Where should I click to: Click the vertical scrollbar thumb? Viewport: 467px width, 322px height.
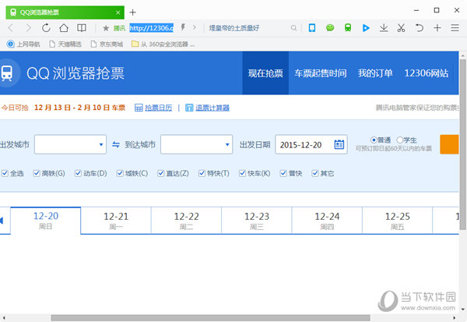click(462, 144)
